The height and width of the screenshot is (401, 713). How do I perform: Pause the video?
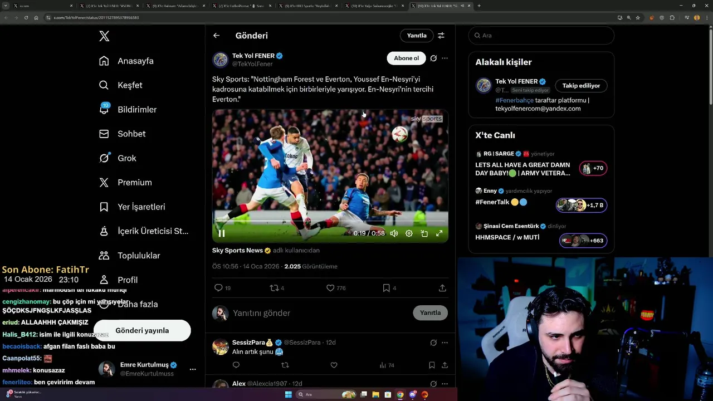(x=222, y=233)
